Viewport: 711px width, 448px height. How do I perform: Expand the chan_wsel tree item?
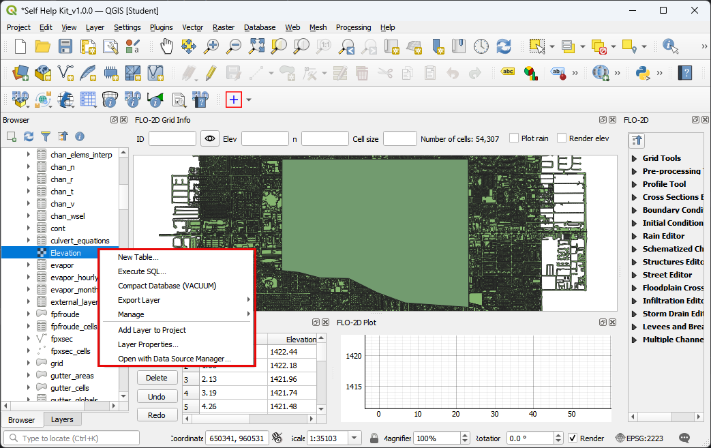pyautogui.click(x=29, y=216)
